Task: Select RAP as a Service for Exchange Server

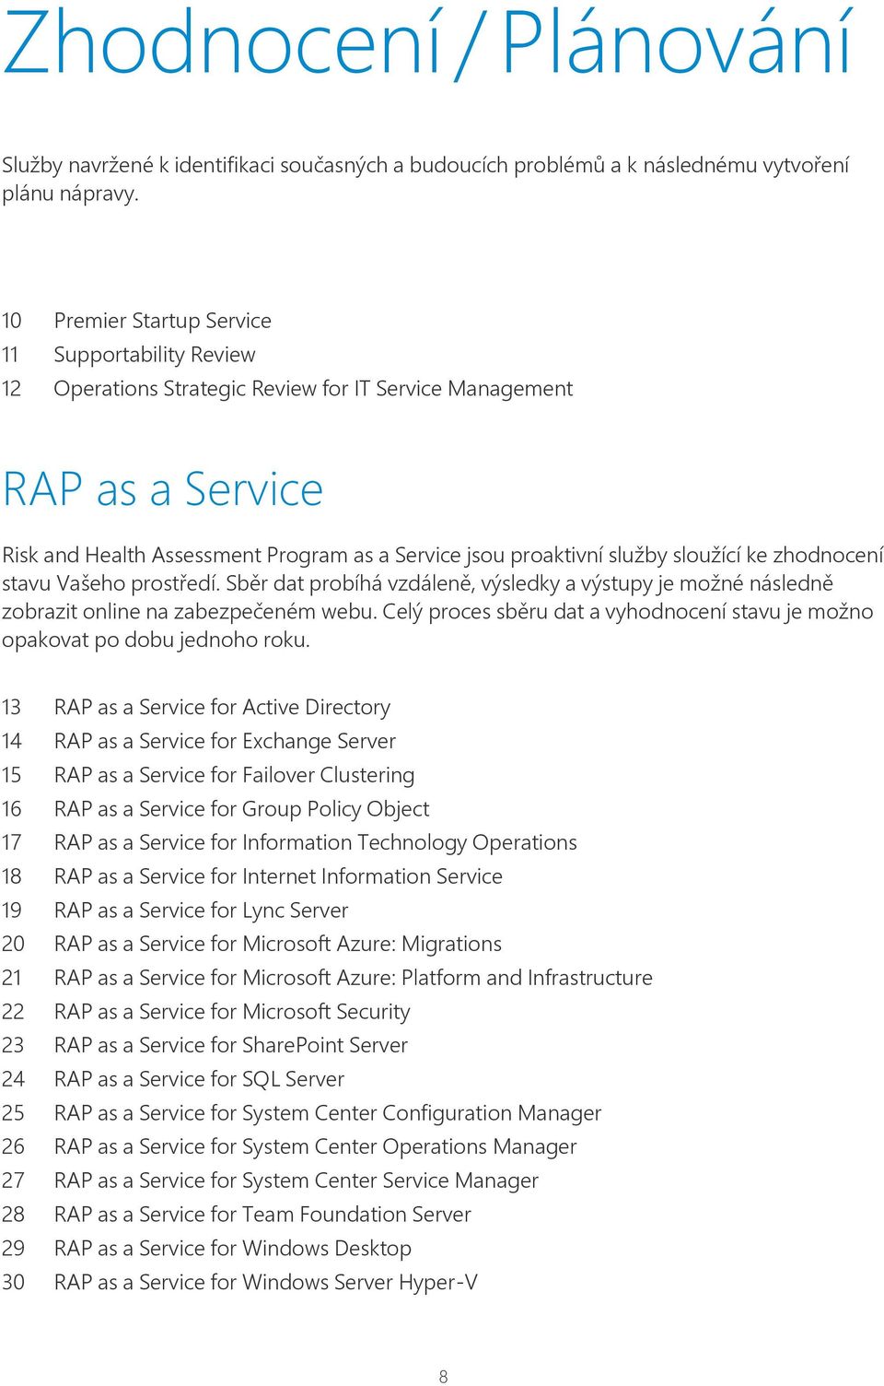Action: point(225,741)
